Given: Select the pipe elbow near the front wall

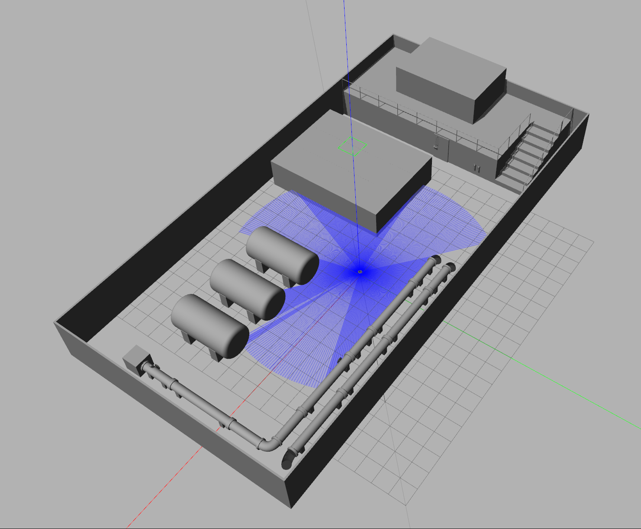Looking at the screenshot, I should pos(269,444).
